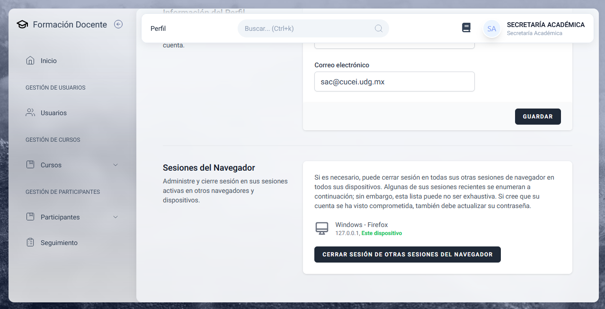Open the book icon in top bar
The height and width of the screenshot is (309, 605).
click(466, 28)
